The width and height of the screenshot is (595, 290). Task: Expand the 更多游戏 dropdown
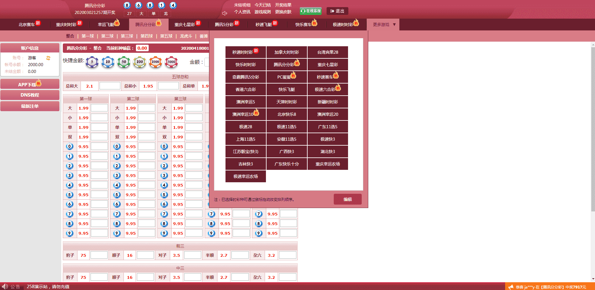(384, 25)
